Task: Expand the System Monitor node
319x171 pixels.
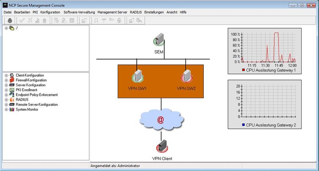Action: click(6, 109)
